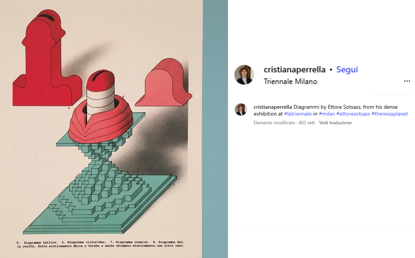The height and width of the screenshot is (258, 415).
Task: Select the blue strip beside the poster
Action: pos(215,129)
